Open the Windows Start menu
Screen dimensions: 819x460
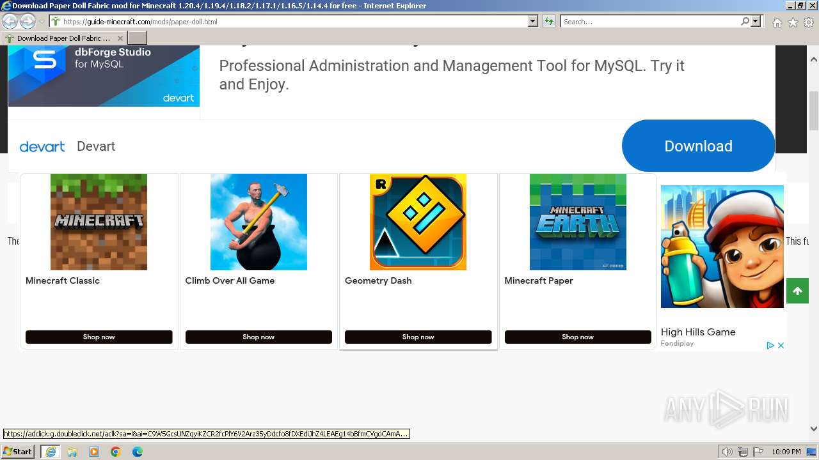click(17, 451)
